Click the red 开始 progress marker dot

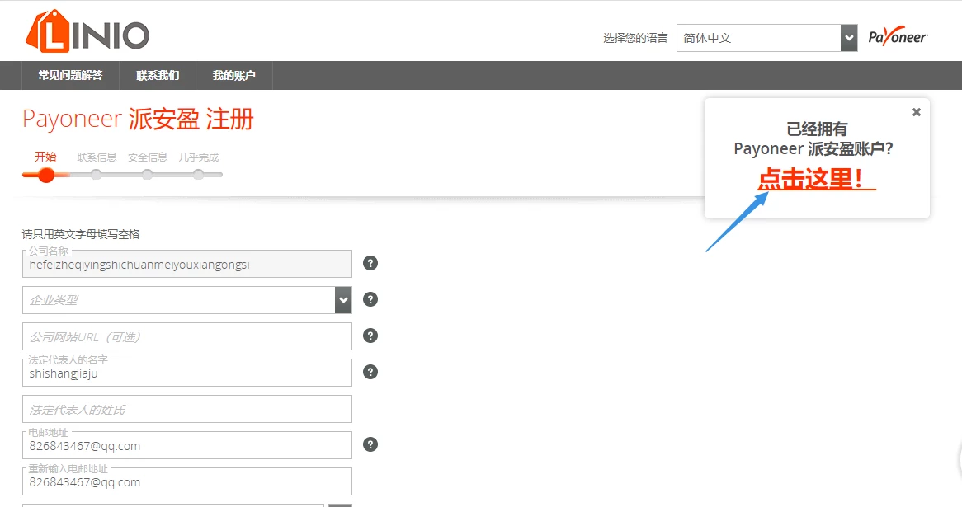click(46, 175)
